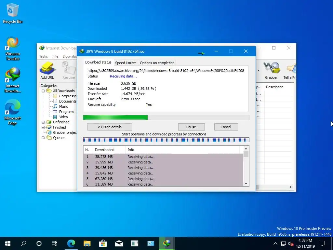This screenshot has height=250, width=333.
Task: Click the clock showing 4:59 PM
Action: (x=305, y=241)
